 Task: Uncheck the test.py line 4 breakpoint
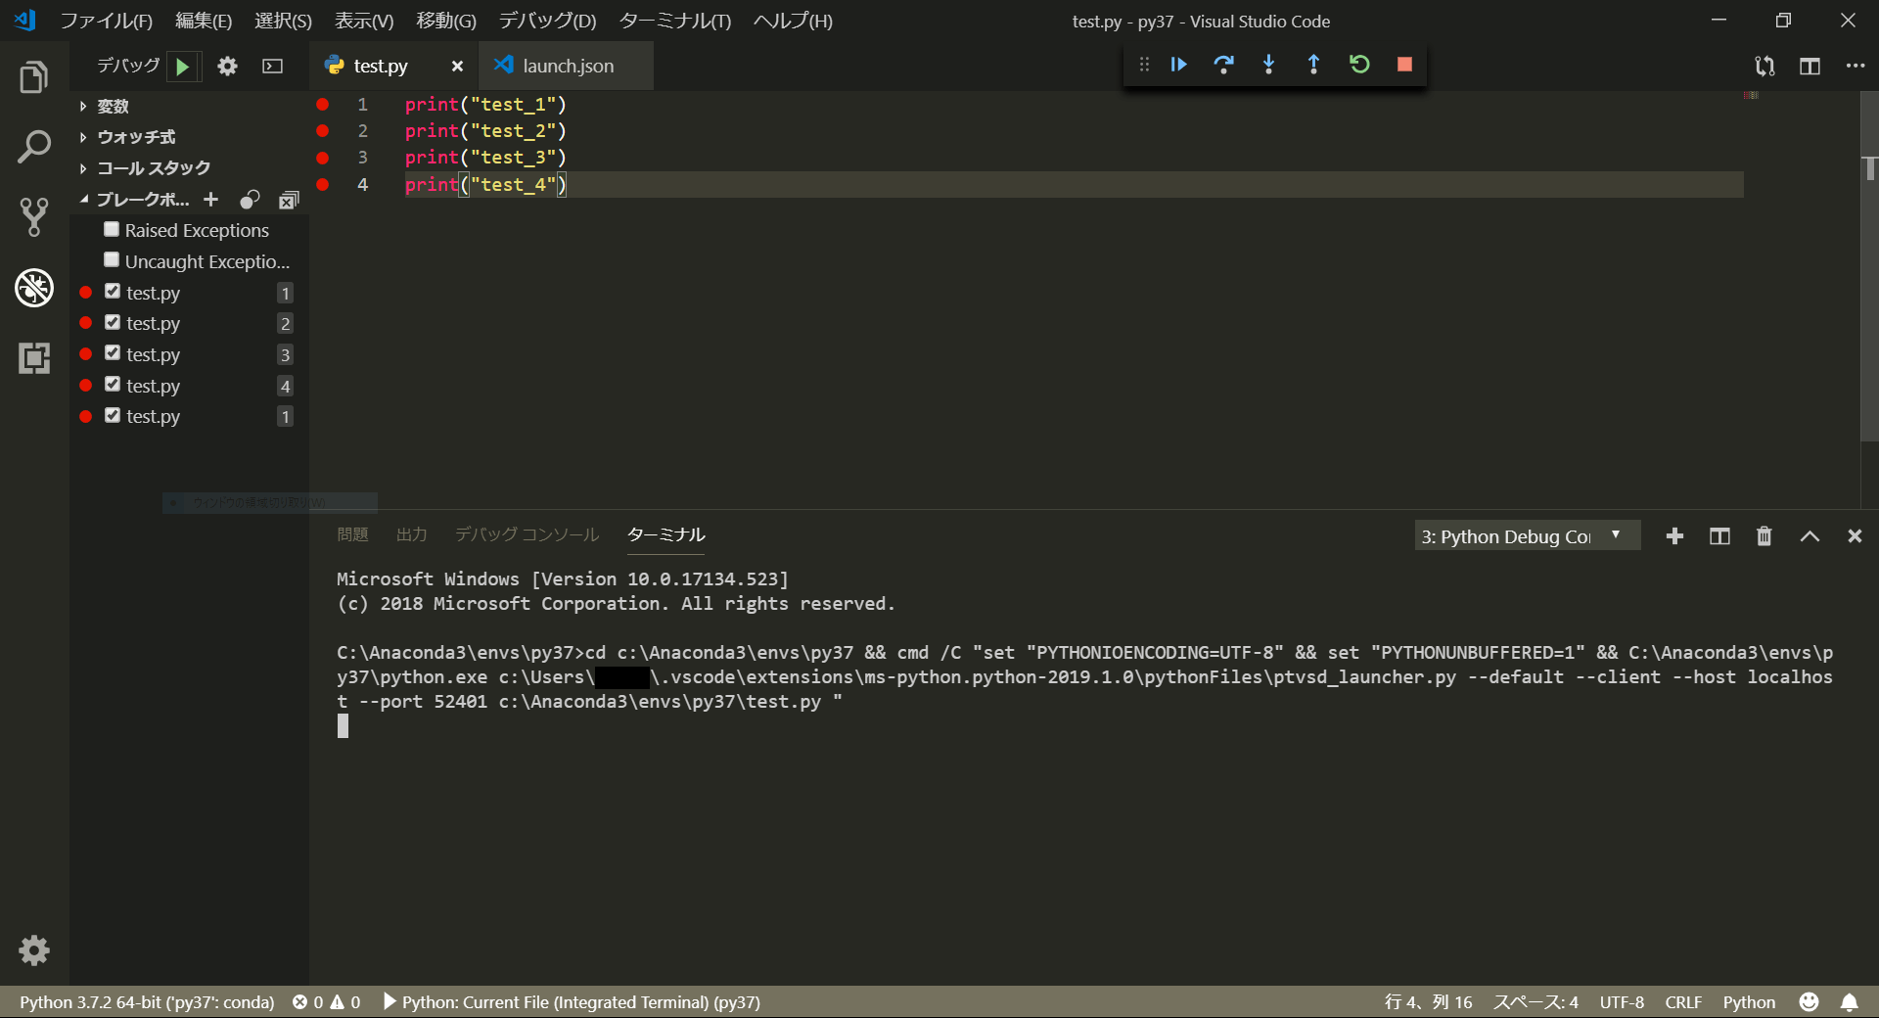pyautogui.click(x=113, y=385)
